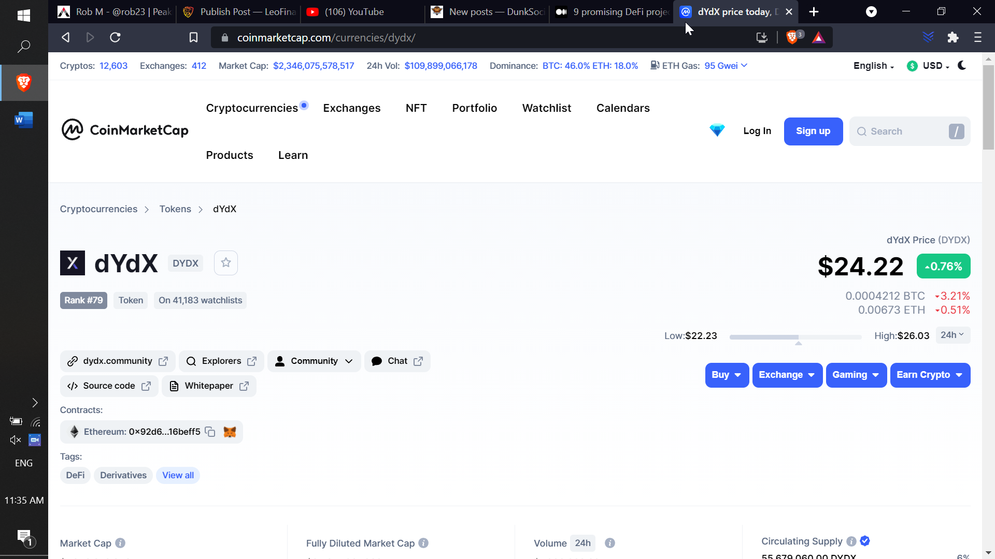The width and height of the screenshot is (995, 559).
Task: Click the Market Cap info icon
Action: click(x=120, y=543)
